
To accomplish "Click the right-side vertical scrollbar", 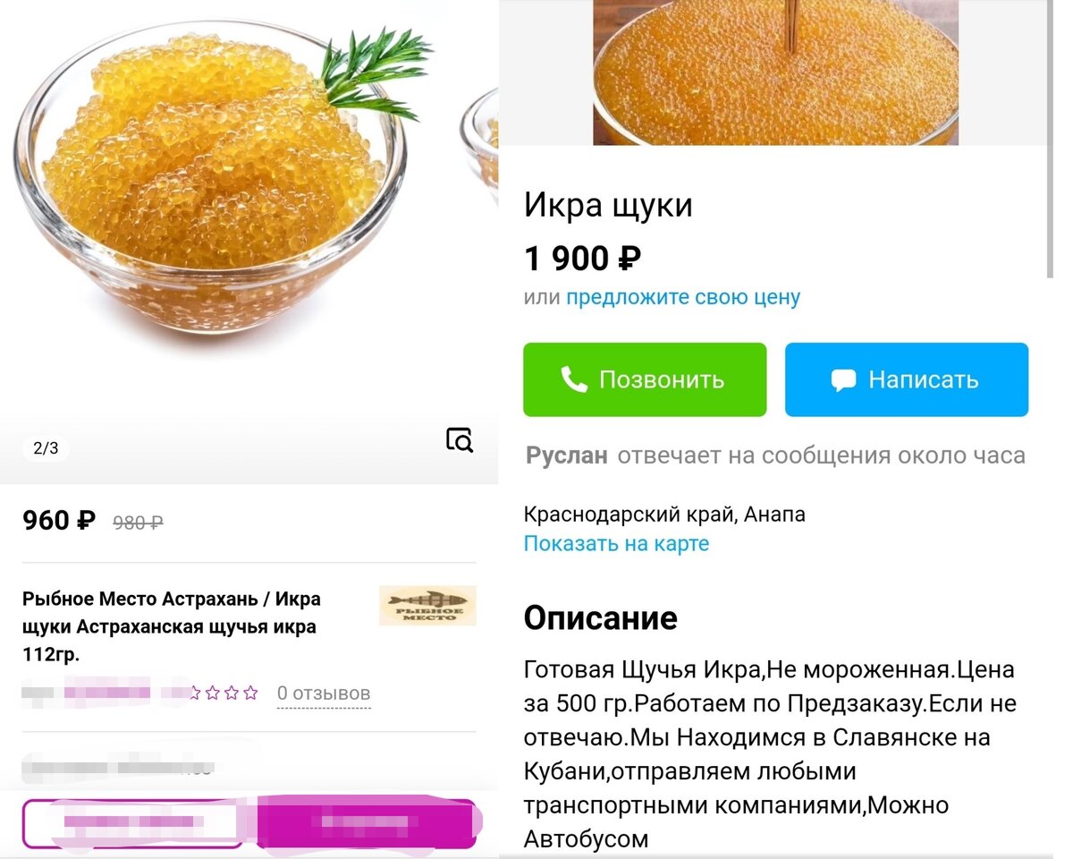I will click(1050, 139).
